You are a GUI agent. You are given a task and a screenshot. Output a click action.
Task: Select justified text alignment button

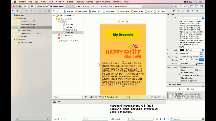pyautogui.click(x=197, y=60)
